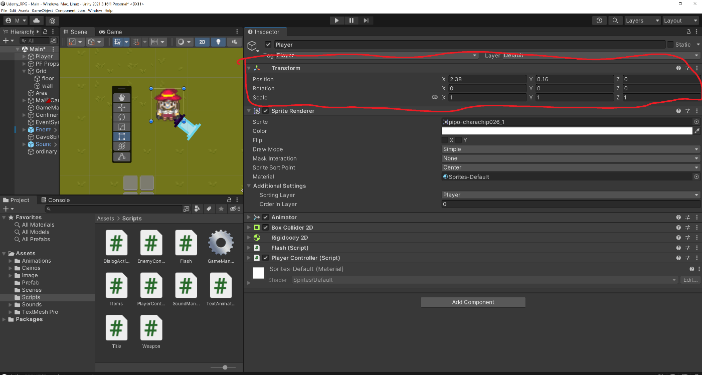Select the Move tool in Scene overlay
The image size is (702, 375).
pyautogui.click(x=121, y=107)
